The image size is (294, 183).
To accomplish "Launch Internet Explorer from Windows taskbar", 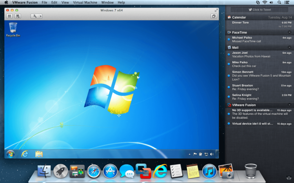I will tap(25, 154).
